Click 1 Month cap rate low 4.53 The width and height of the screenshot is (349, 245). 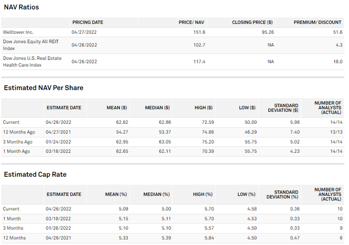point(252,219)
